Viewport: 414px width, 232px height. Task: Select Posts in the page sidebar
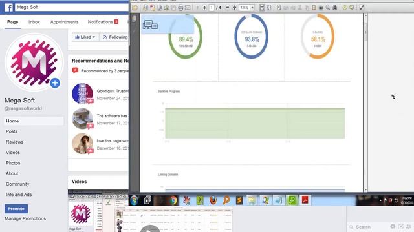(x=12, y=131)
